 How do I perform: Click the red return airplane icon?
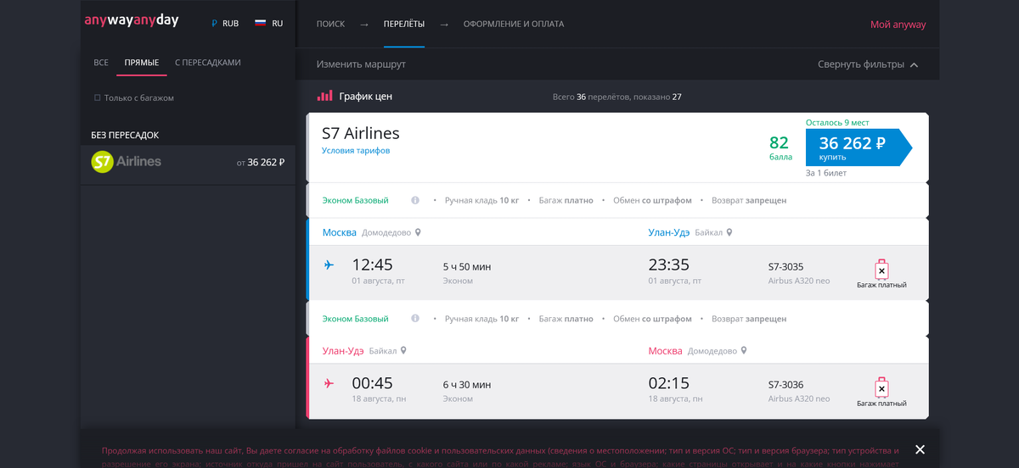[329, 383]
